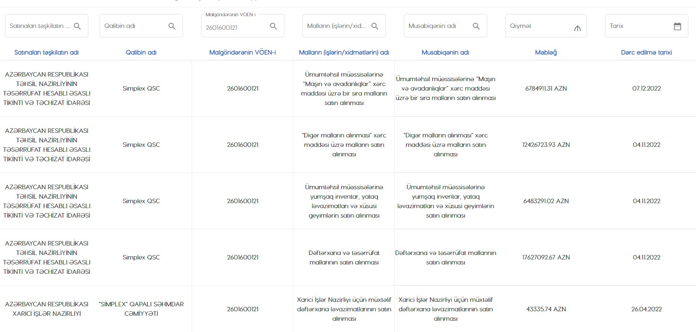Sort by Dərc edilmə tarixi column header
Viewport: 696px width, 332px height.
point(646,52)
